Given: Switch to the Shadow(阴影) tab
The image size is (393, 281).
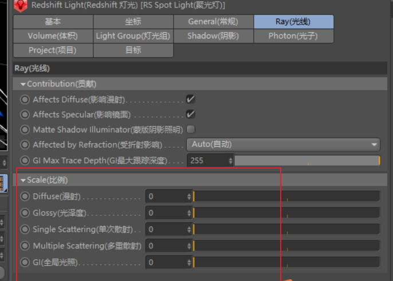Looking at the screenshot, I should (213, 36).
